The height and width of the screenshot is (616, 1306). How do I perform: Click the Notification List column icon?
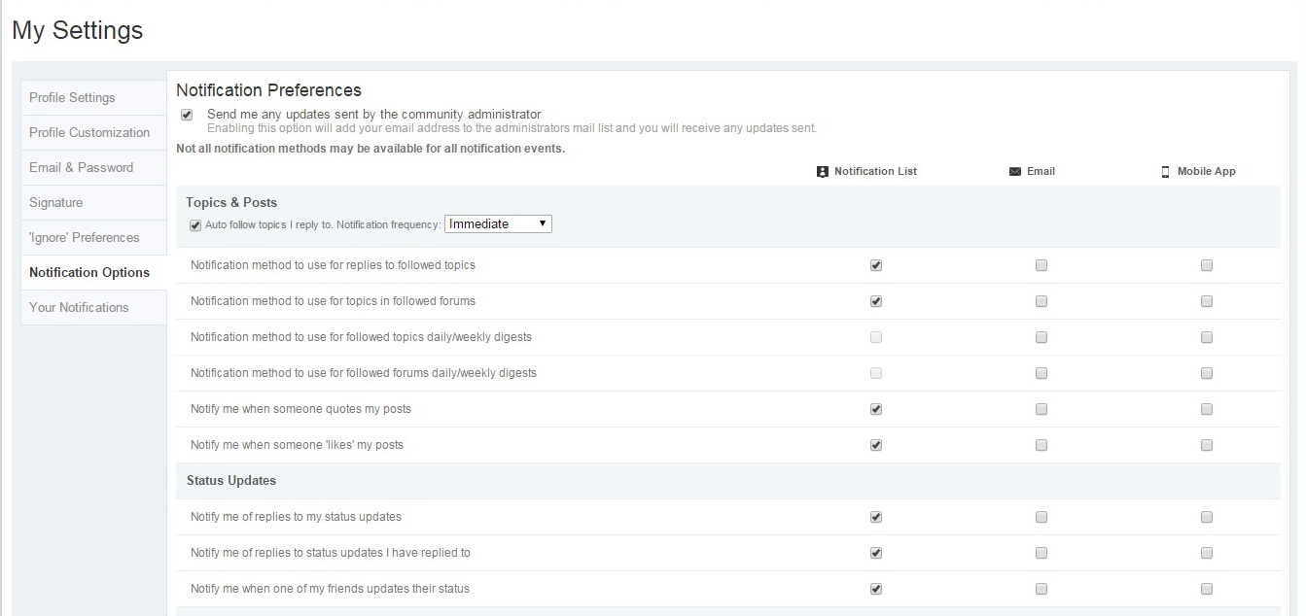tap(822, 172)
